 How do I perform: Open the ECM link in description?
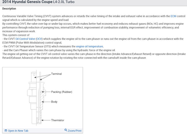[x=173, y=16]
